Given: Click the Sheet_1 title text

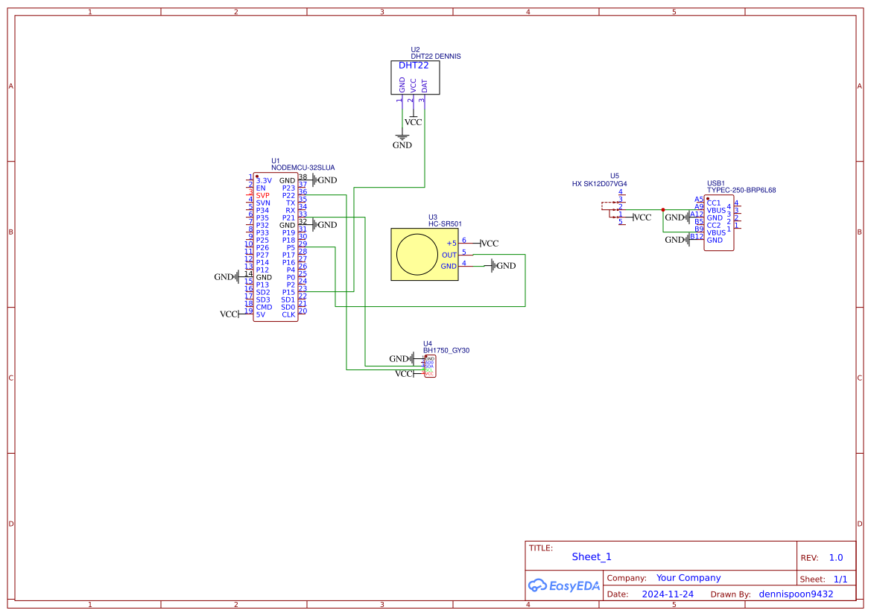Looking at the screenshot, I should pyautogui.click(x=591, y=556).
